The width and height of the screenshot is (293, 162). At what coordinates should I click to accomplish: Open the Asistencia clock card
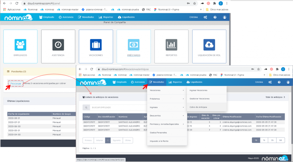click(58, 46)
